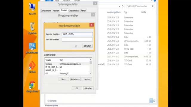This screenshot has height=107, width=191.
Task: Click Abbrechen in Neue Benutzervariable dialog
Action: 87,46
